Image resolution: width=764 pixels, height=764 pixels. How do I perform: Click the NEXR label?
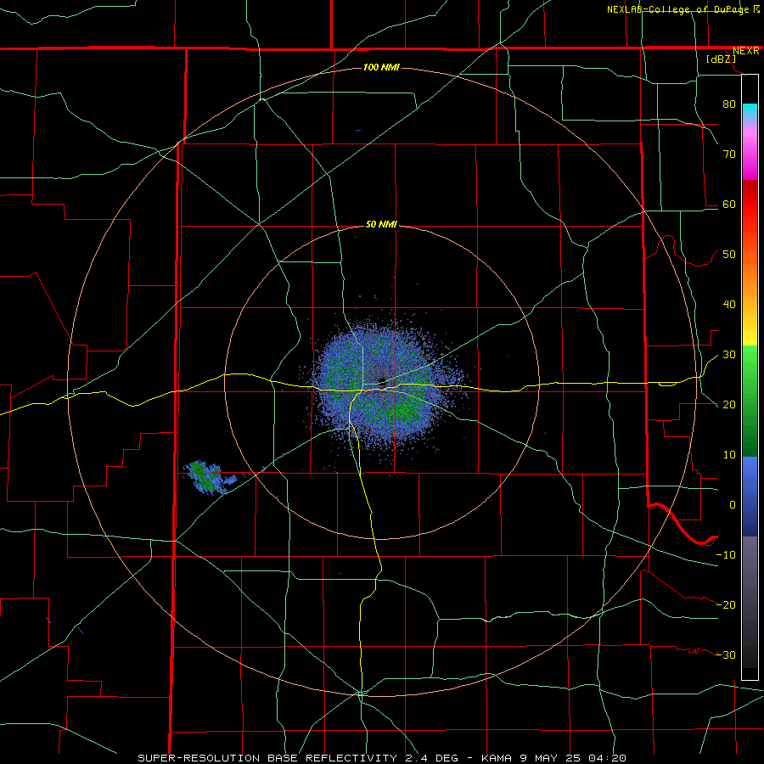pos(746,51)
